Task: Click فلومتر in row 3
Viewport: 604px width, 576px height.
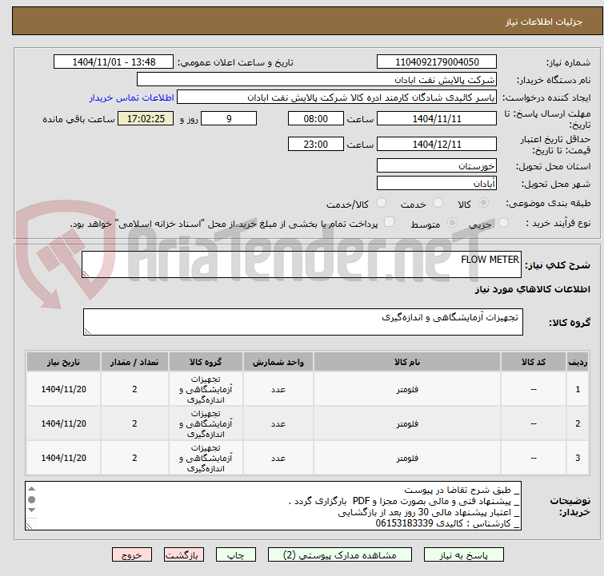Action: [407, 458]
